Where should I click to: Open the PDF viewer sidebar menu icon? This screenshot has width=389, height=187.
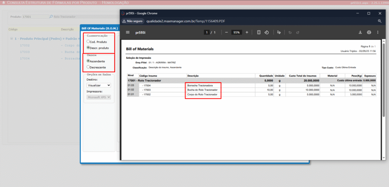128,33
